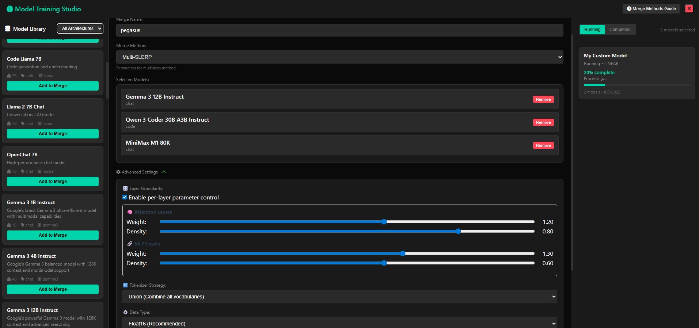Click the Model Training Studio brain logo
This screenshot has width=699, height=328.
(10, 9)
